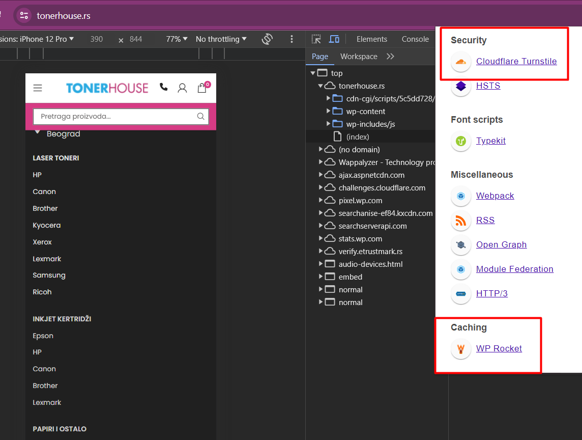Click the RSS orange feed icon
Screen dimensions: 582x440
[x=461, y=221]
